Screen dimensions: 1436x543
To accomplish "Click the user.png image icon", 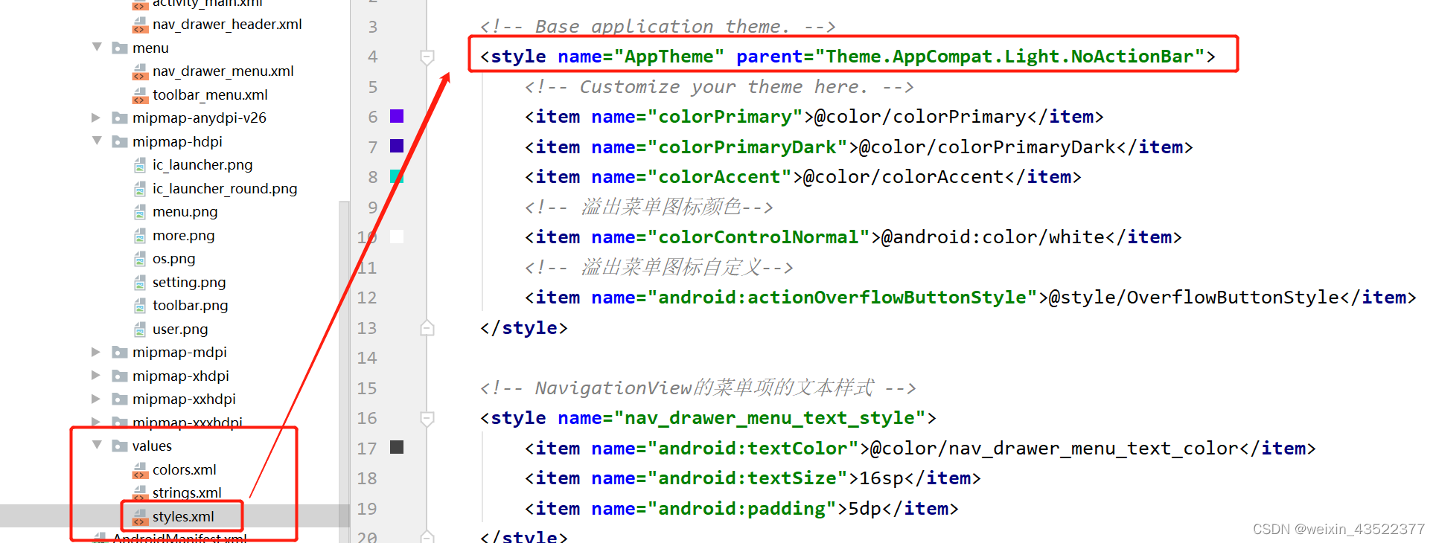I will [140, 330].
